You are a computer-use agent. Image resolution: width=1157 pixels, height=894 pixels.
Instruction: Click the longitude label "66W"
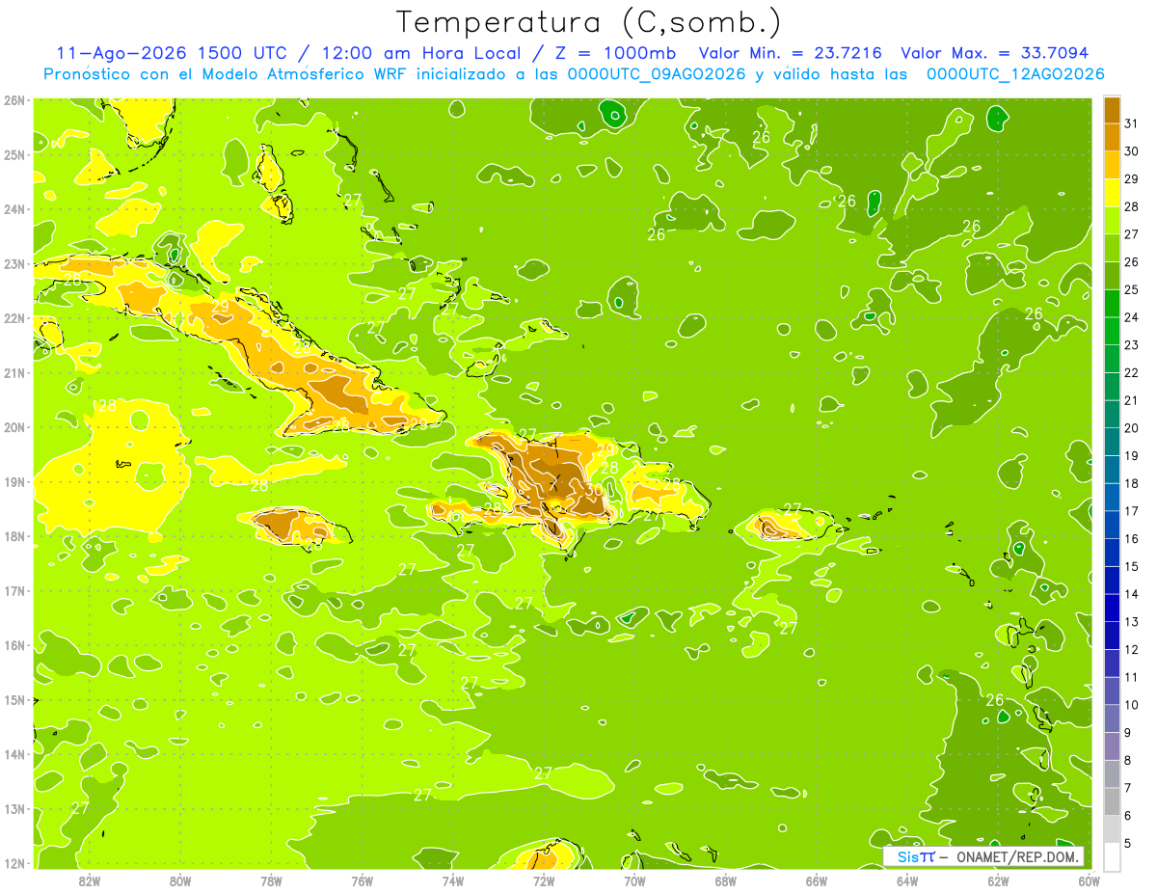coord(817,880)
